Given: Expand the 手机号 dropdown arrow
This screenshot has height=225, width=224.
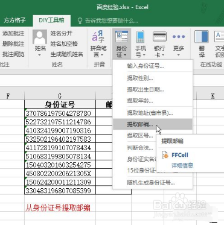Looking at the screenshot, I should (144, 55).
